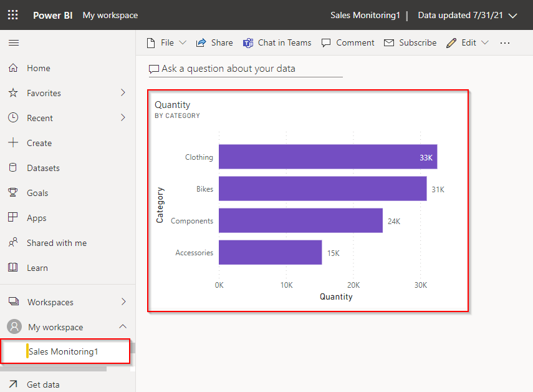Click the Home icon in sidebar

(13, 68)
